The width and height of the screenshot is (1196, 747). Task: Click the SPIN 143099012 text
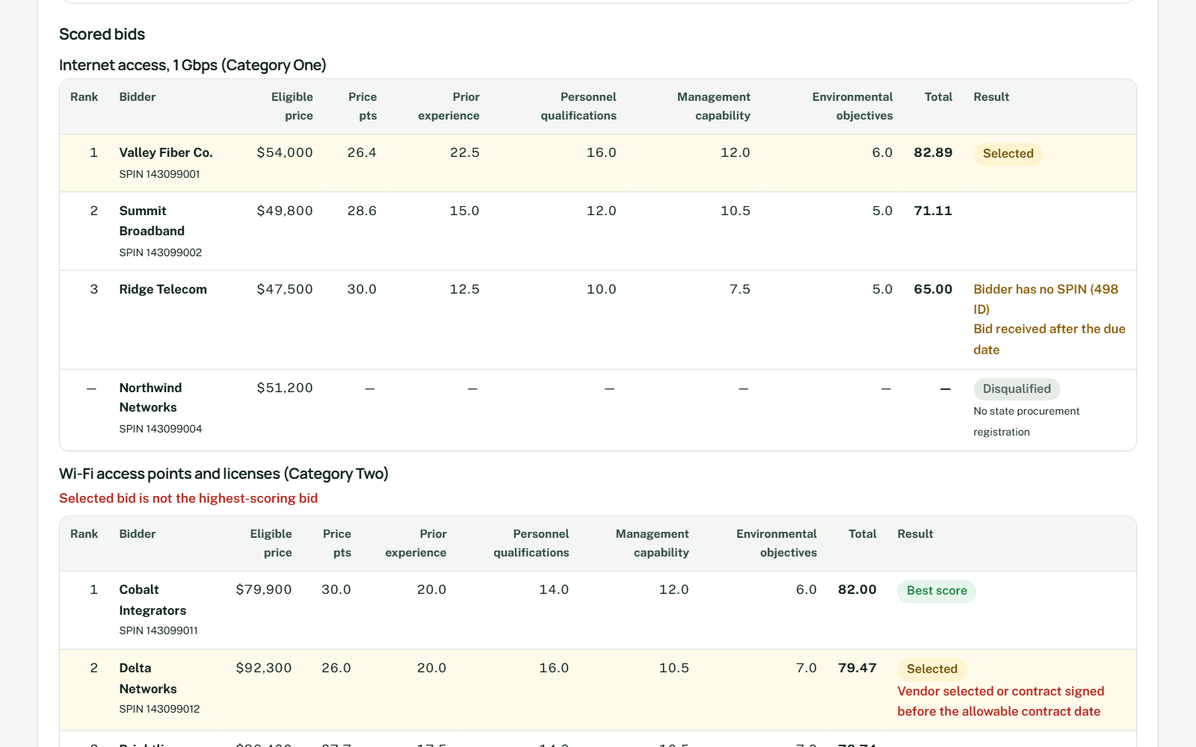[159, 709]
